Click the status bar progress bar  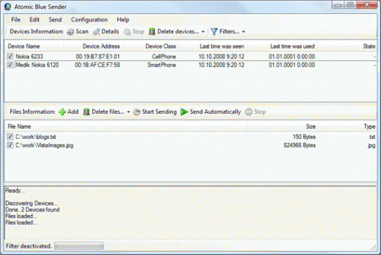(79, 246)
